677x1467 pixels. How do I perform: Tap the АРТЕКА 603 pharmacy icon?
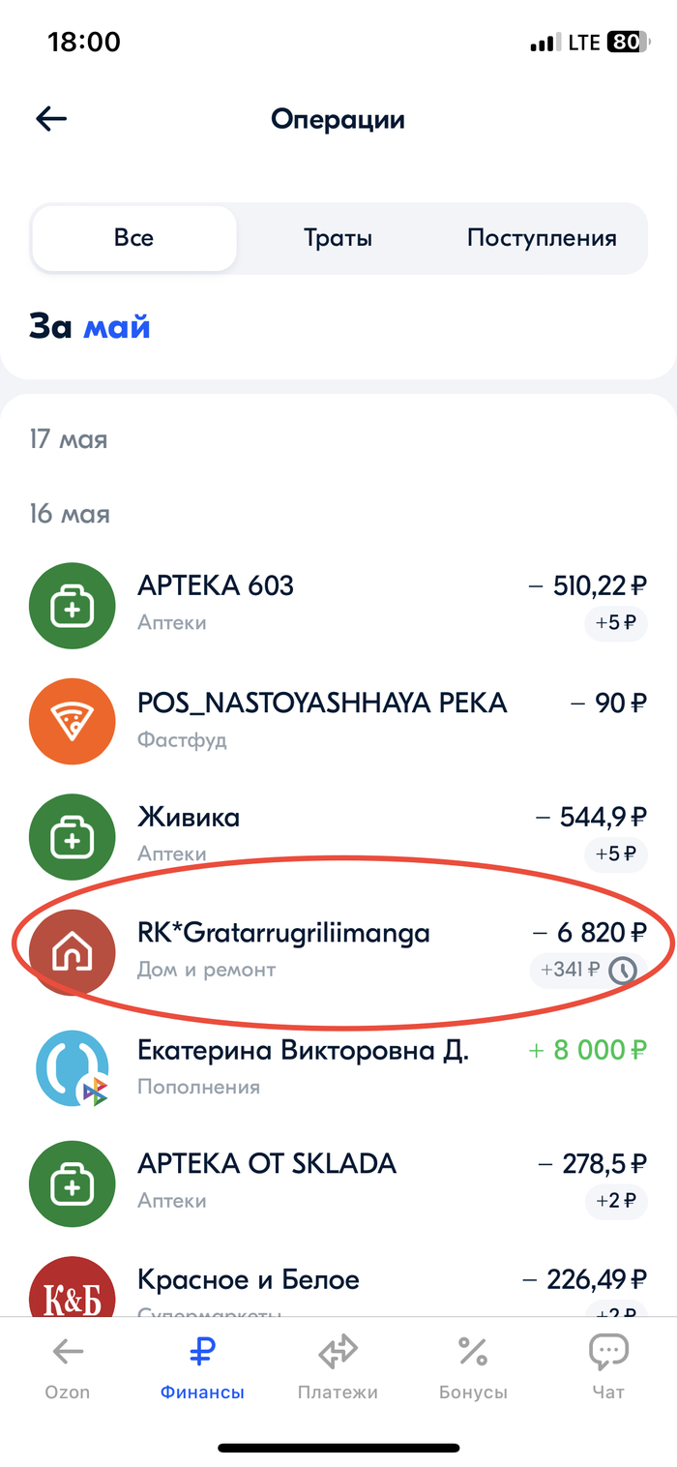point(74,606)
